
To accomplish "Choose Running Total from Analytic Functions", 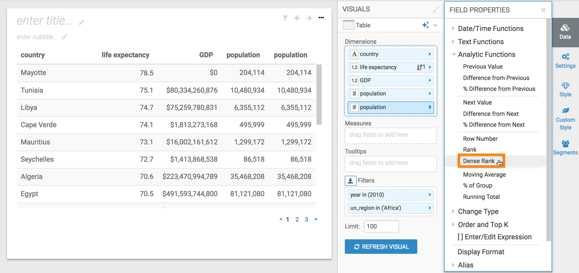I will [x=481, y=197].
